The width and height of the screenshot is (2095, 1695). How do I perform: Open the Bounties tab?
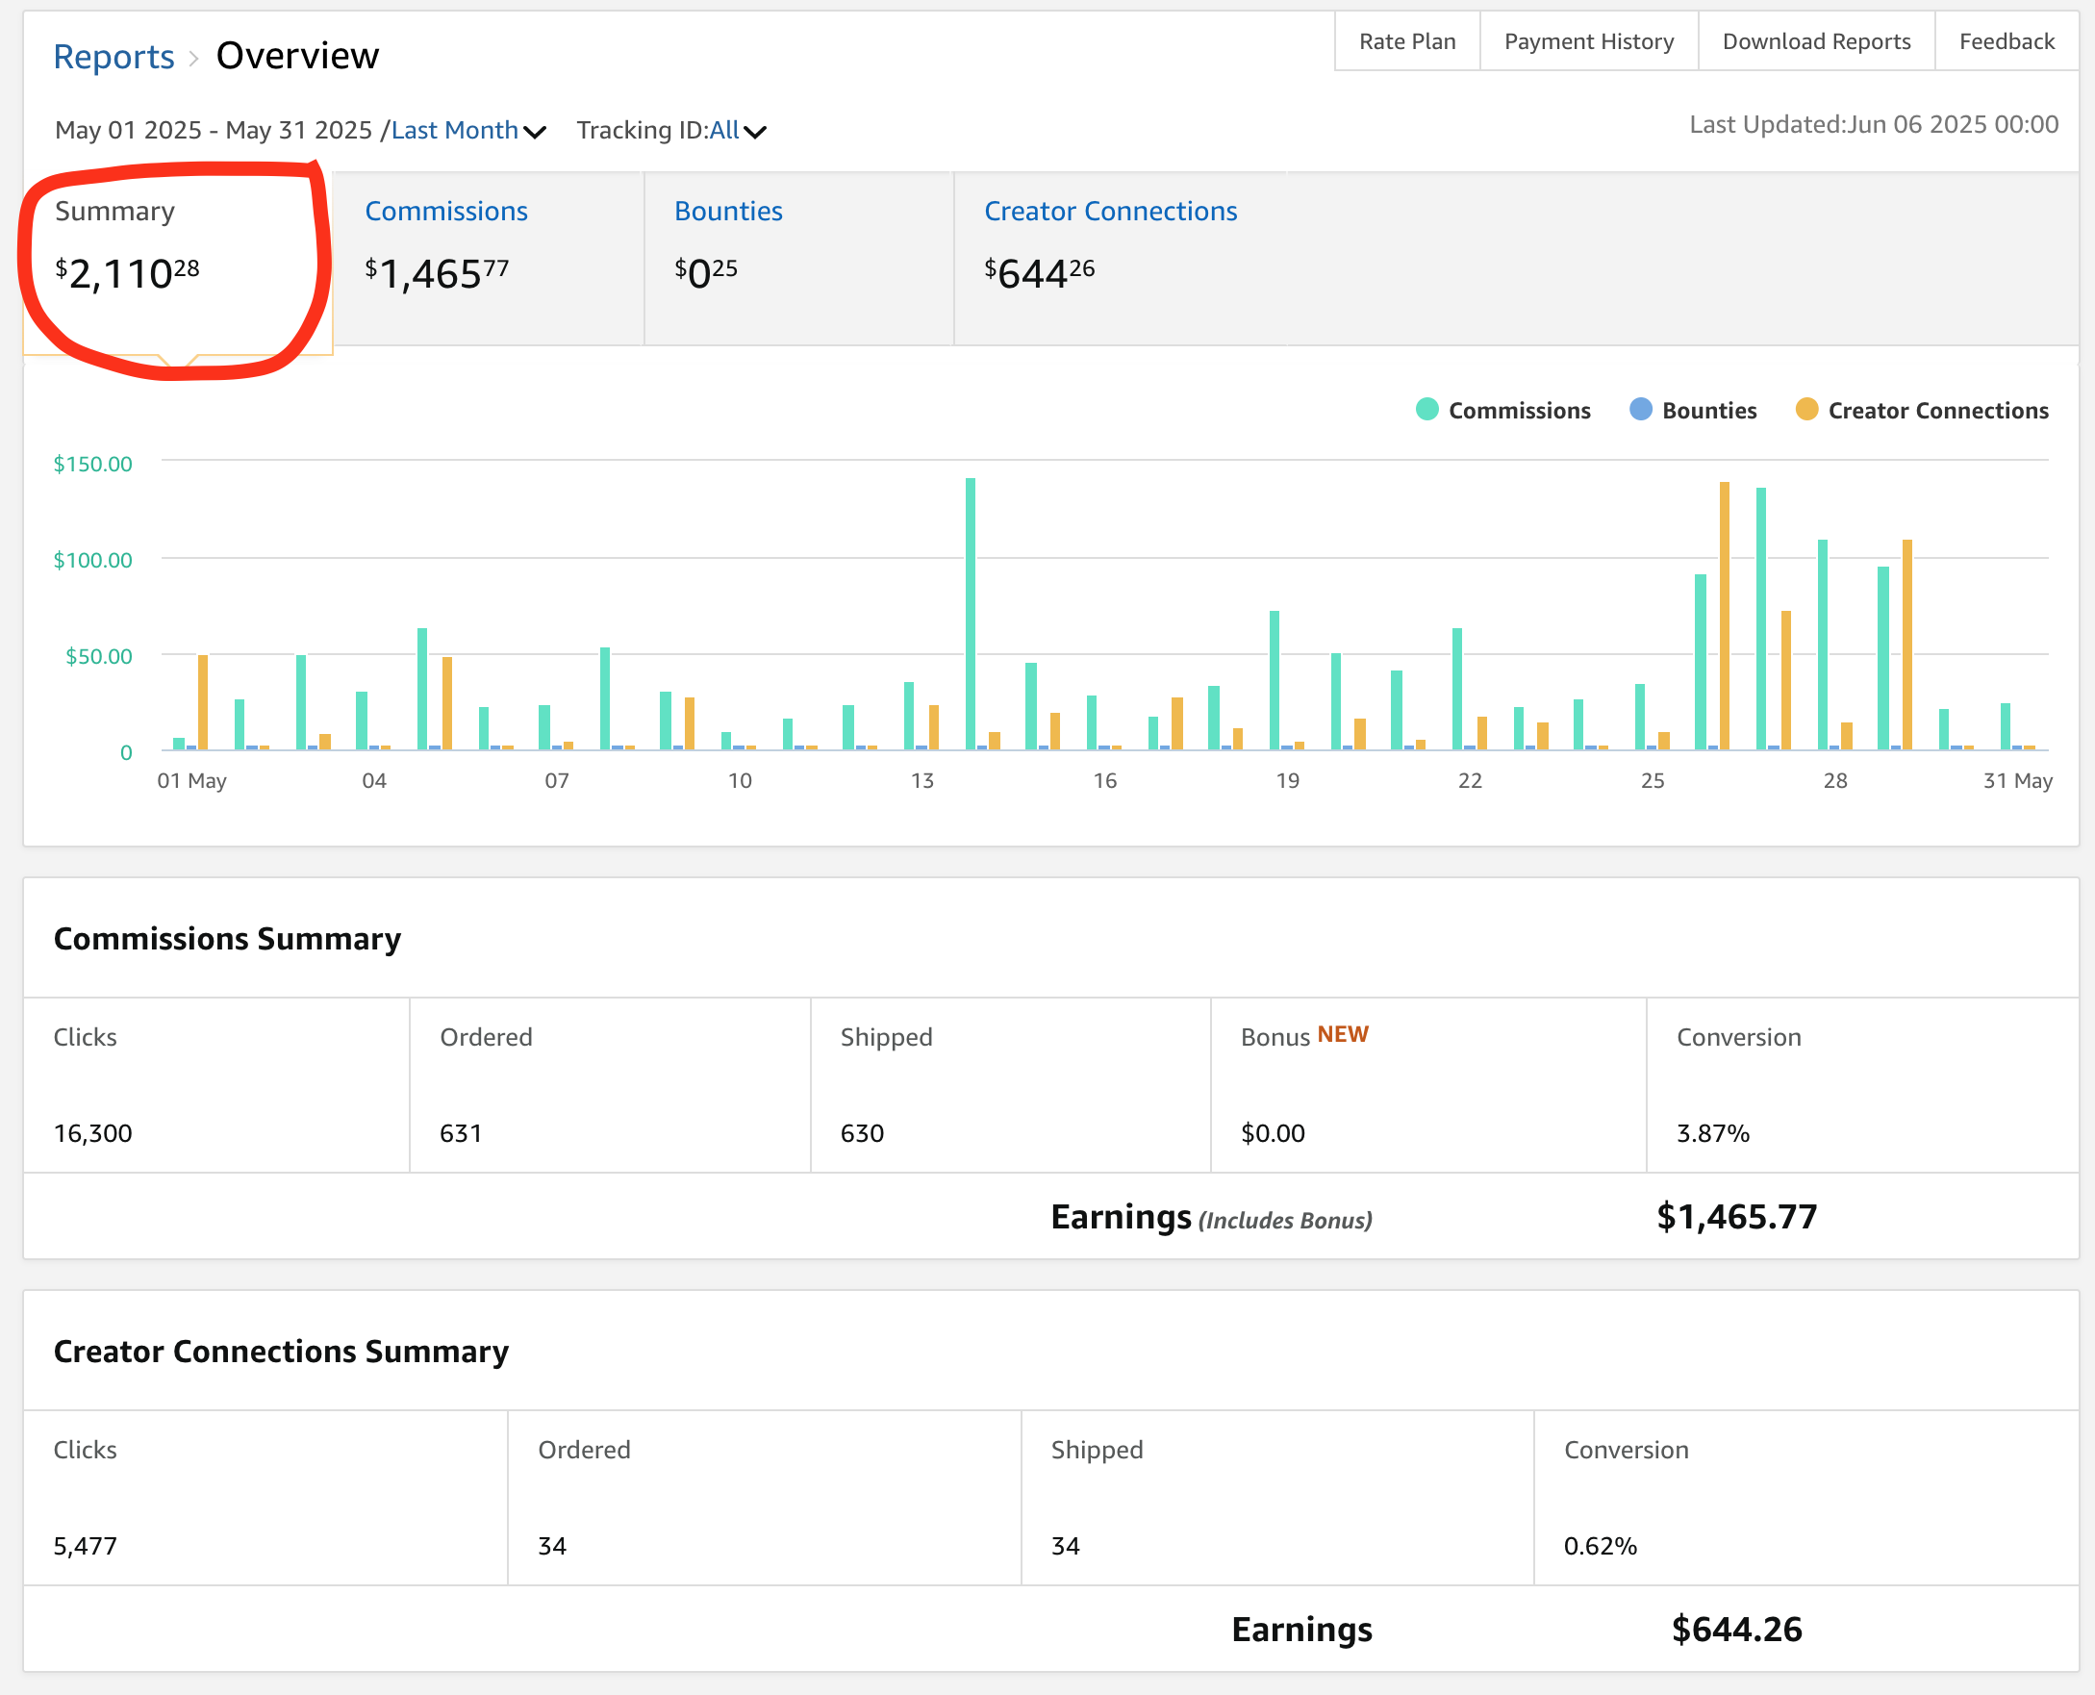(728, 211)
